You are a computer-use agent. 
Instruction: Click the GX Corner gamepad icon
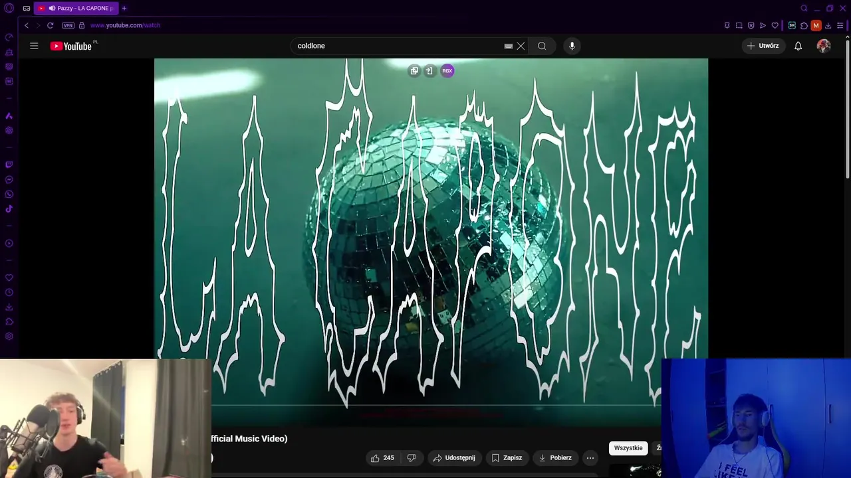pyautogui.click(x=27, y=8)
